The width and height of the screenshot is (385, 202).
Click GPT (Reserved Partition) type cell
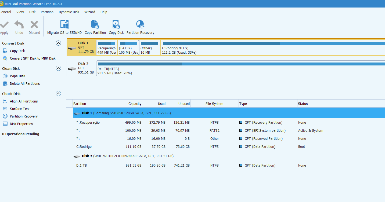[x=264, y=139]
